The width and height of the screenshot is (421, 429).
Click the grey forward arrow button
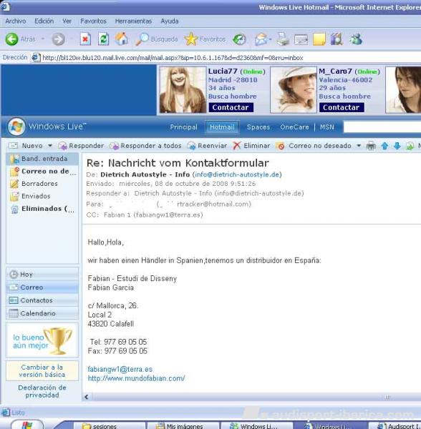point(58,39)
